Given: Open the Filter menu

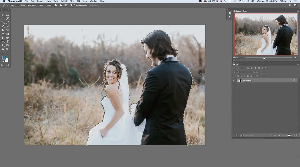Looking at the screenshot, I should pyautogui.click(x=72, y=1).
